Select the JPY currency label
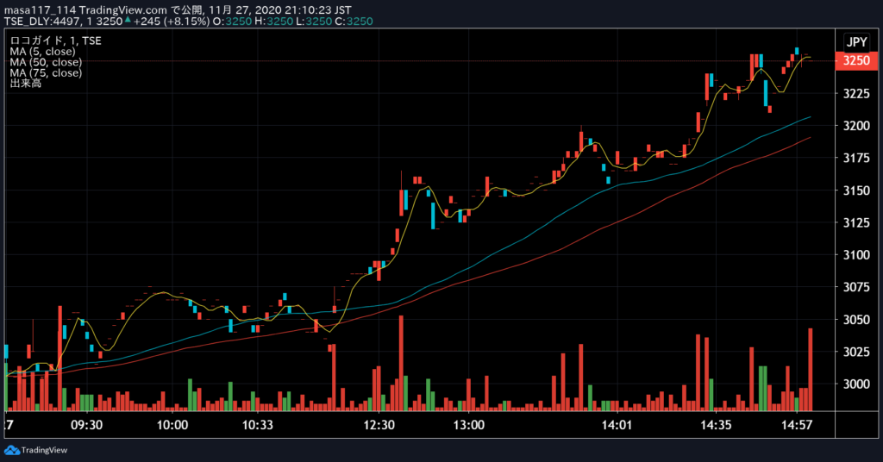Screen dimensions: 883x462 [x=856, y=42]
